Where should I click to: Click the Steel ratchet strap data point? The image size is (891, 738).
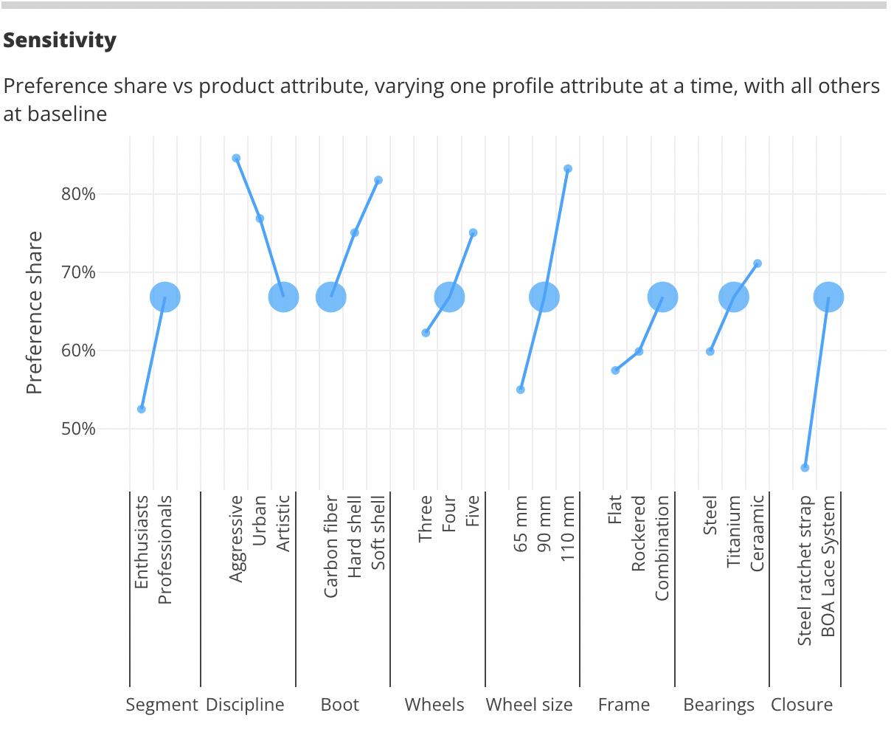point(805,468)
